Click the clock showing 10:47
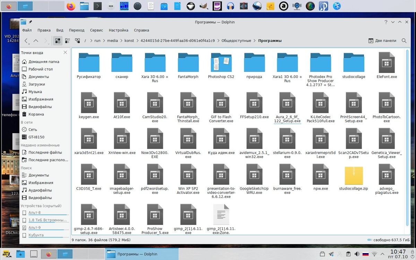416x260 pixels. click(x=398, y=252)
